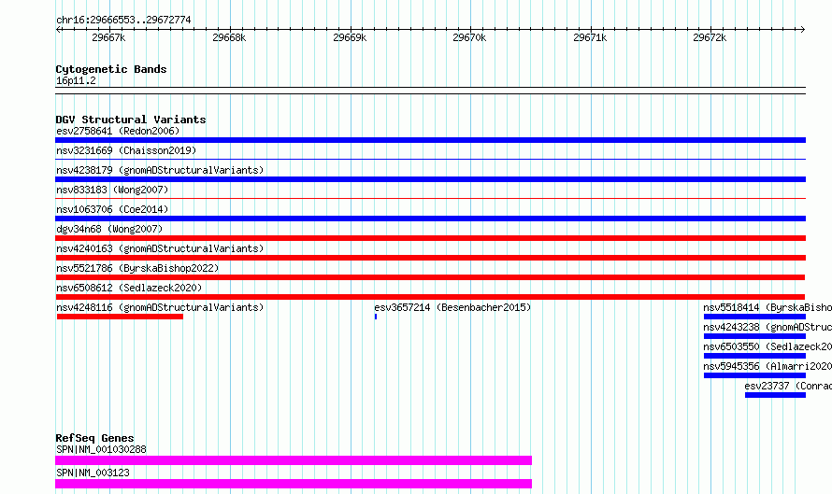Image resolution: width=832 pixels, height=494 pixels.
Task: Select the nsv4238179 (gnomADStructuralVariants) label
Action: [160, 170]
